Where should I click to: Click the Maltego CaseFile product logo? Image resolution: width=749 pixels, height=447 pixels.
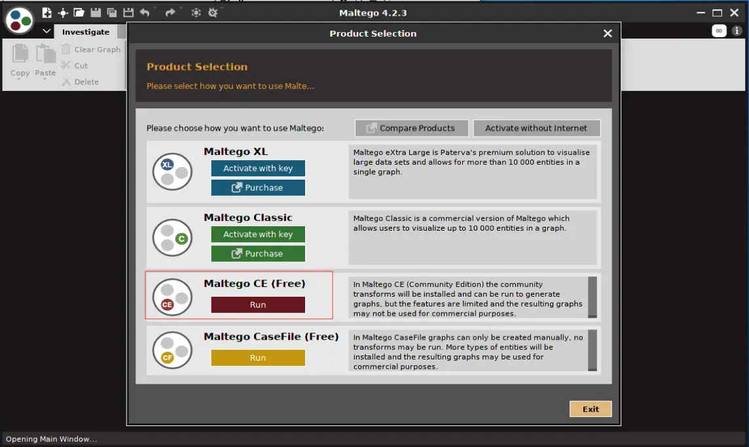[172, 350]
